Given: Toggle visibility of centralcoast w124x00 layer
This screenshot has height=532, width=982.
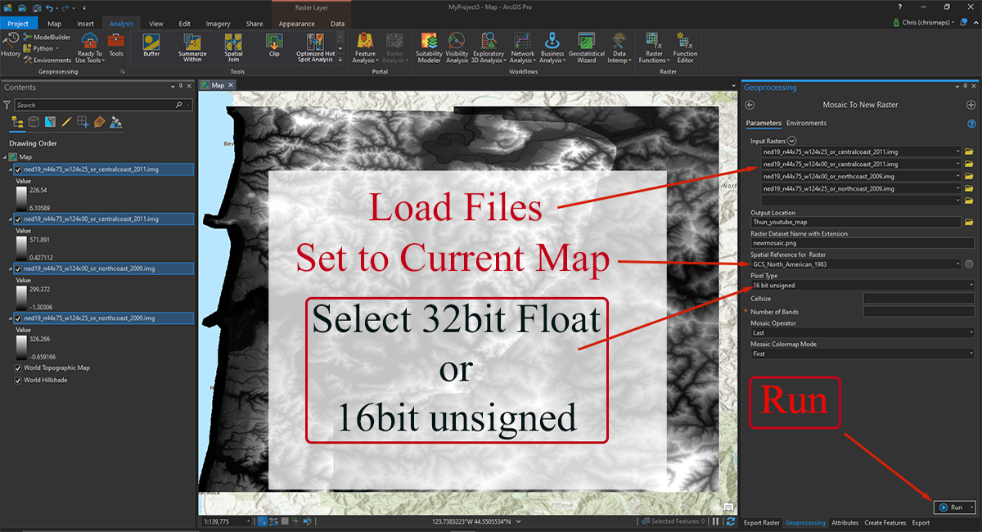Looking at the screenshot, I should tap(18, 219).
